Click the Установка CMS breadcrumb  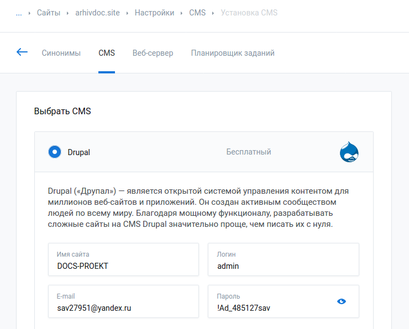tap(249, 13)
